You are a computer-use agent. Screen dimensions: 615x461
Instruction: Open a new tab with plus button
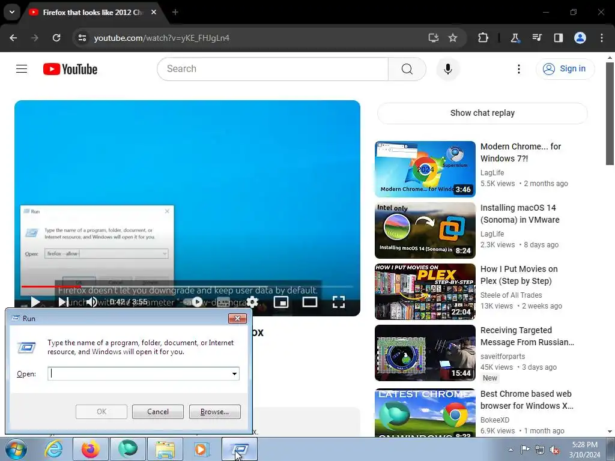(x=175, y=12)
